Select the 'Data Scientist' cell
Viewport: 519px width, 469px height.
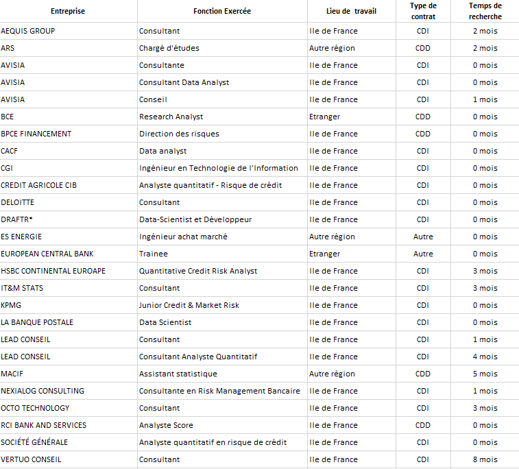222,323
